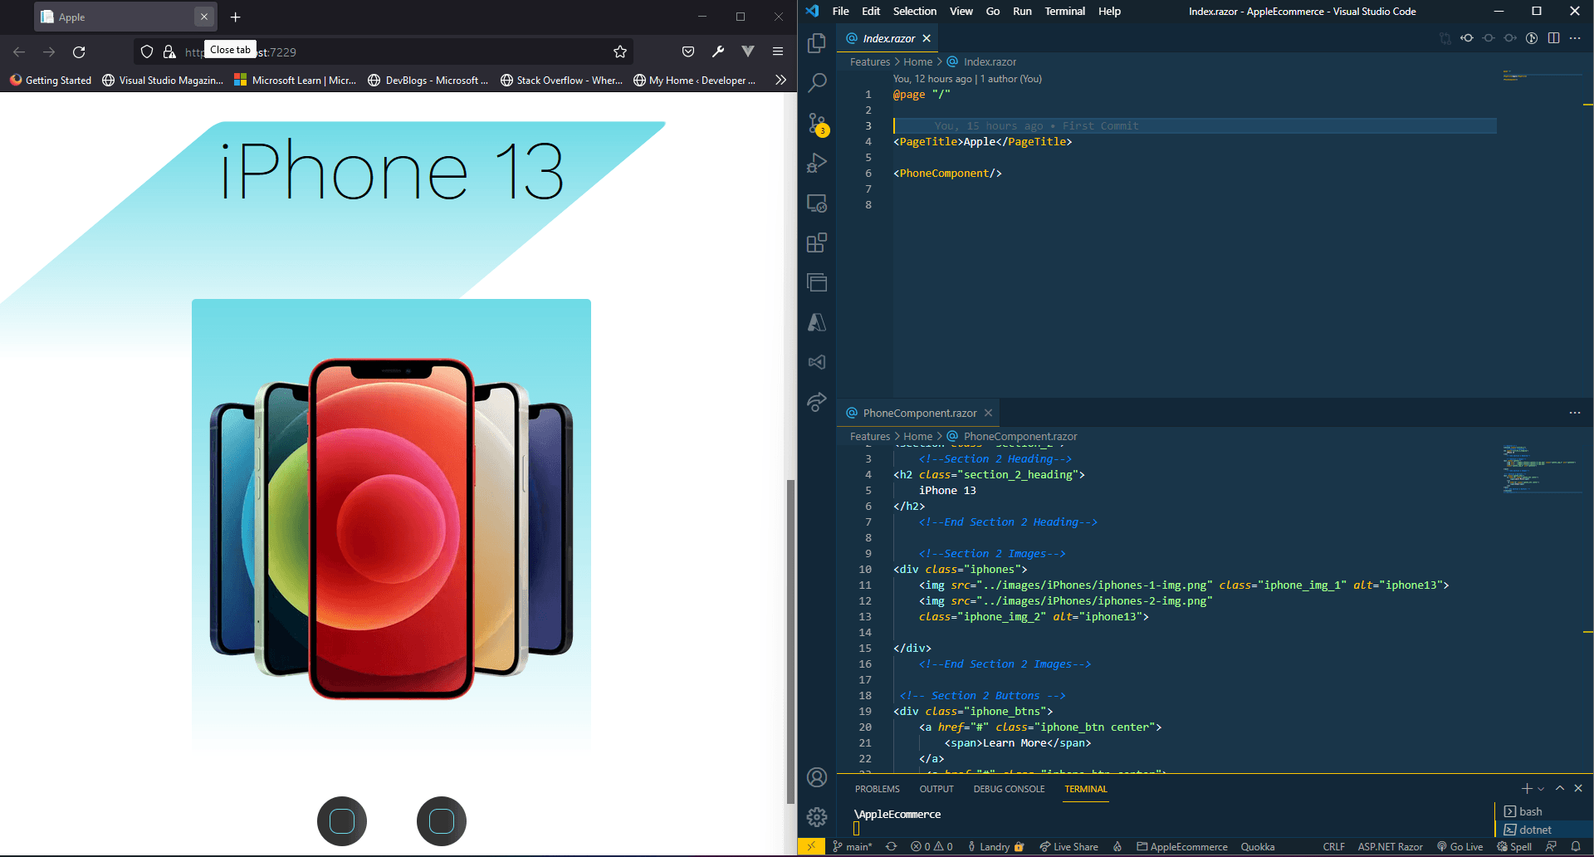Image resolution: width=1594 pixels, height=857 pixels.
Task: Show more bookmarks with the double chevron
Action: pyautogui.click(x=780, y=80)
